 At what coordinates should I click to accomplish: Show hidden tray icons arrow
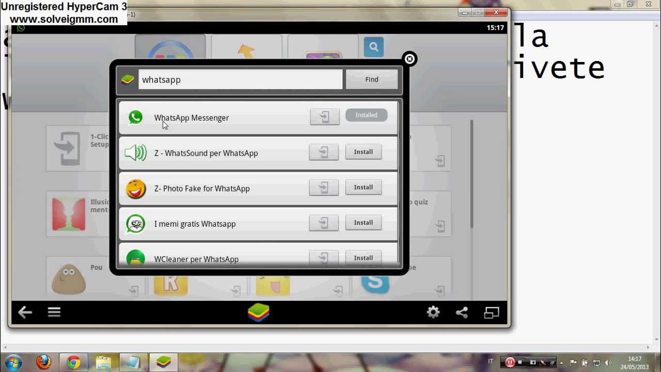coord(561,362)
